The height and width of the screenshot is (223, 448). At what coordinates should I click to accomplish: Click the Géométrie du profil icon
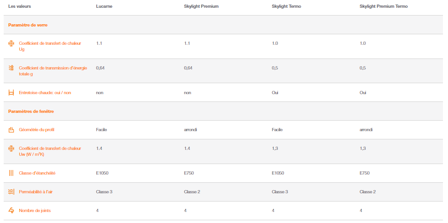tap(11, 130)
